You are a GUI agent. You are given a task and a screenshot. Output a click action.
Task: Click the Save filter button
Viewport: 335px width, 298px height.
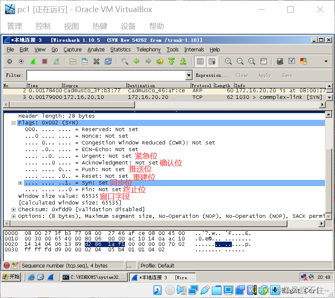287,76
